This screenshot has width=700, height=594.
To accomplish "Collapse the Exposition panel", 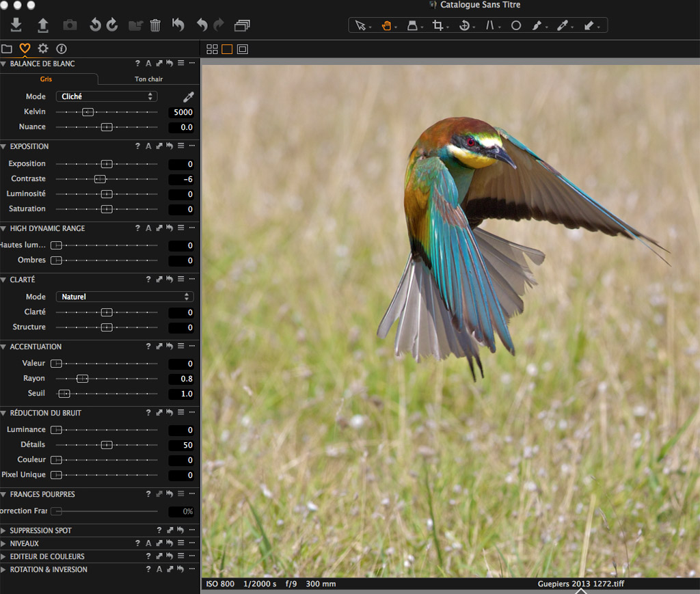I will point(3,146).
